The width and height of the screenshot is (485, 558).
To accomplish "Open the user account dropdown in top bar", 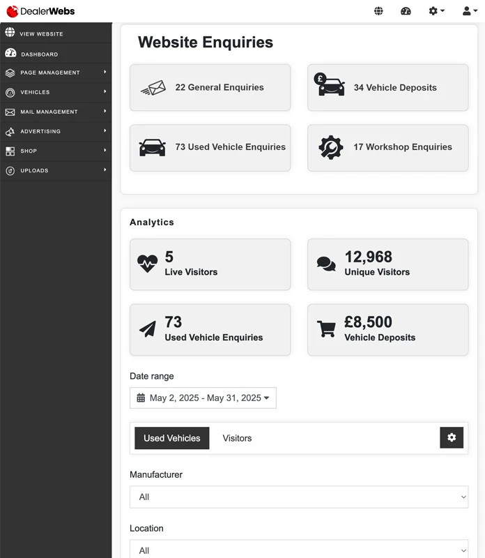I will (x=470, y=11).
